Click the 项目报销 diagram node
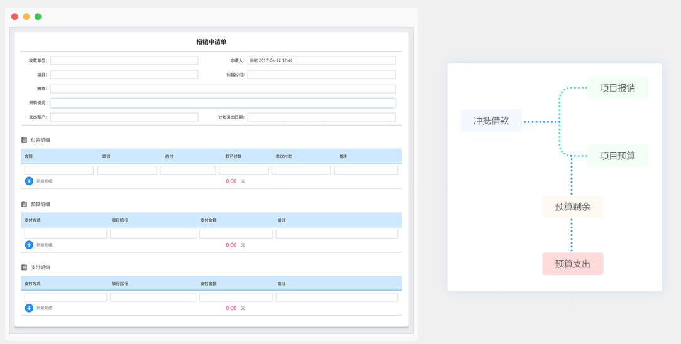Screen dimensions: 681x344 [617, 89]
